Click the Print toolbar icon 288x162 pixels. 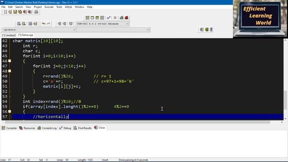click(x=36, y=12)
